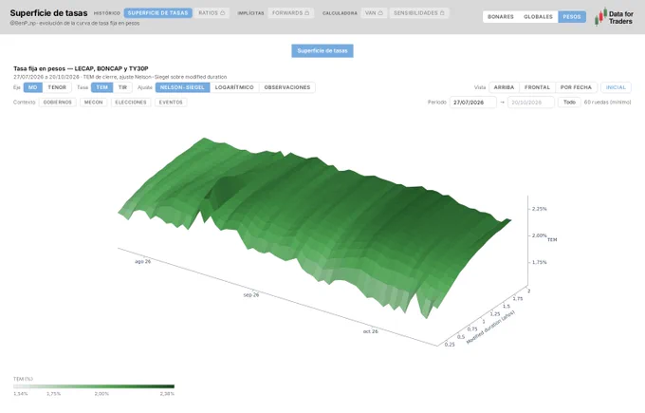Image resolution: width=645 pixels, height=413 pixels.
Task: Click the blue Superficie de tasas button
Action: (x=322, y=50)
